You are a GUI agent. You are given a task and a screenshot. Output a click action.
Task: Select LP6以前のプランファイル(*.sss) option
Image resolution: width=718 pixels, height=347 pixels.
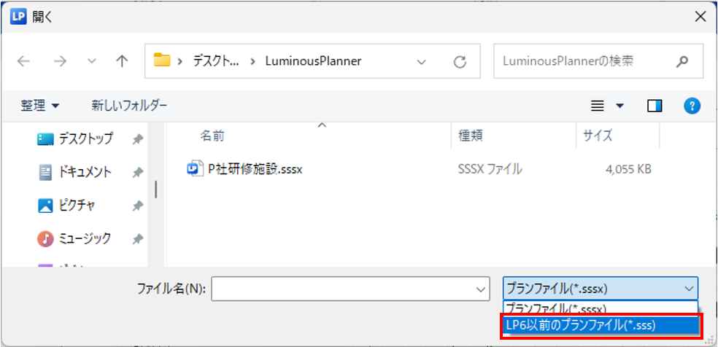(600, 325)
